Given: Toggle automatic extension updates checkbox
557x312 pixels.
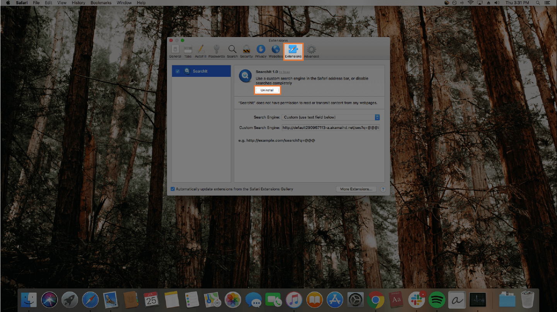Looking at the screenshot, I should tap(173, 189).
